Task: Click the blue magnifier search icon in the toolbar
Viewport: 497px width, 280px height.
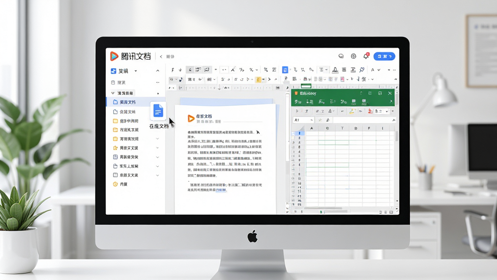Action: 362,70
